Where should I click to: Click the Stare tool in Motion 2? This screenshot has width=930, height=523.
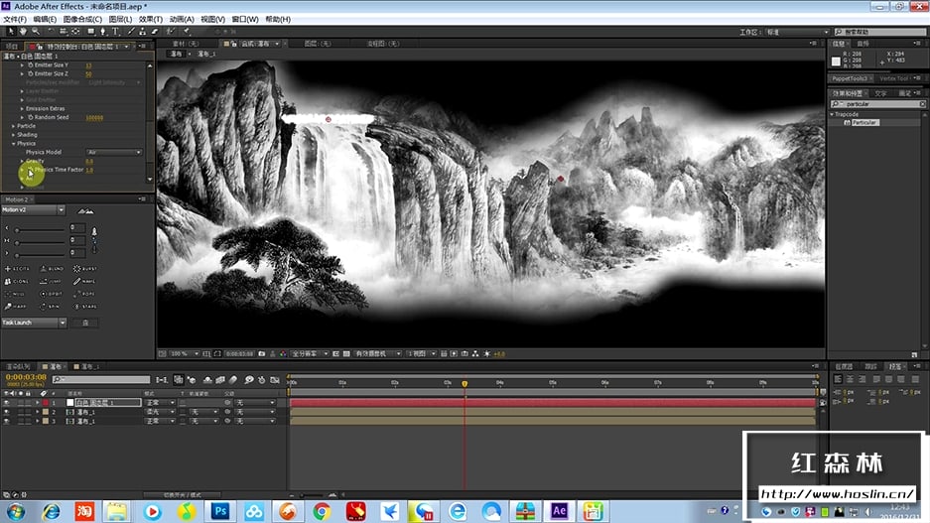tap(85, 307)
